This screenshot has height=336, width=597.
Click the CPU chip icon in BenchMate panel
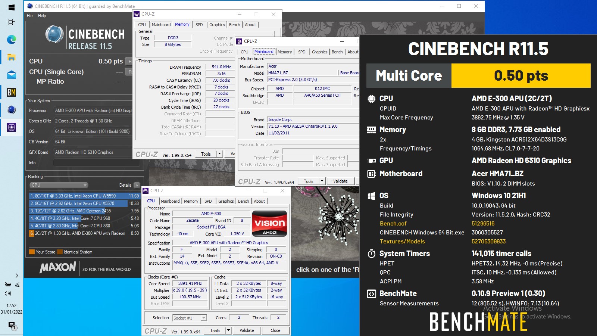371,99
